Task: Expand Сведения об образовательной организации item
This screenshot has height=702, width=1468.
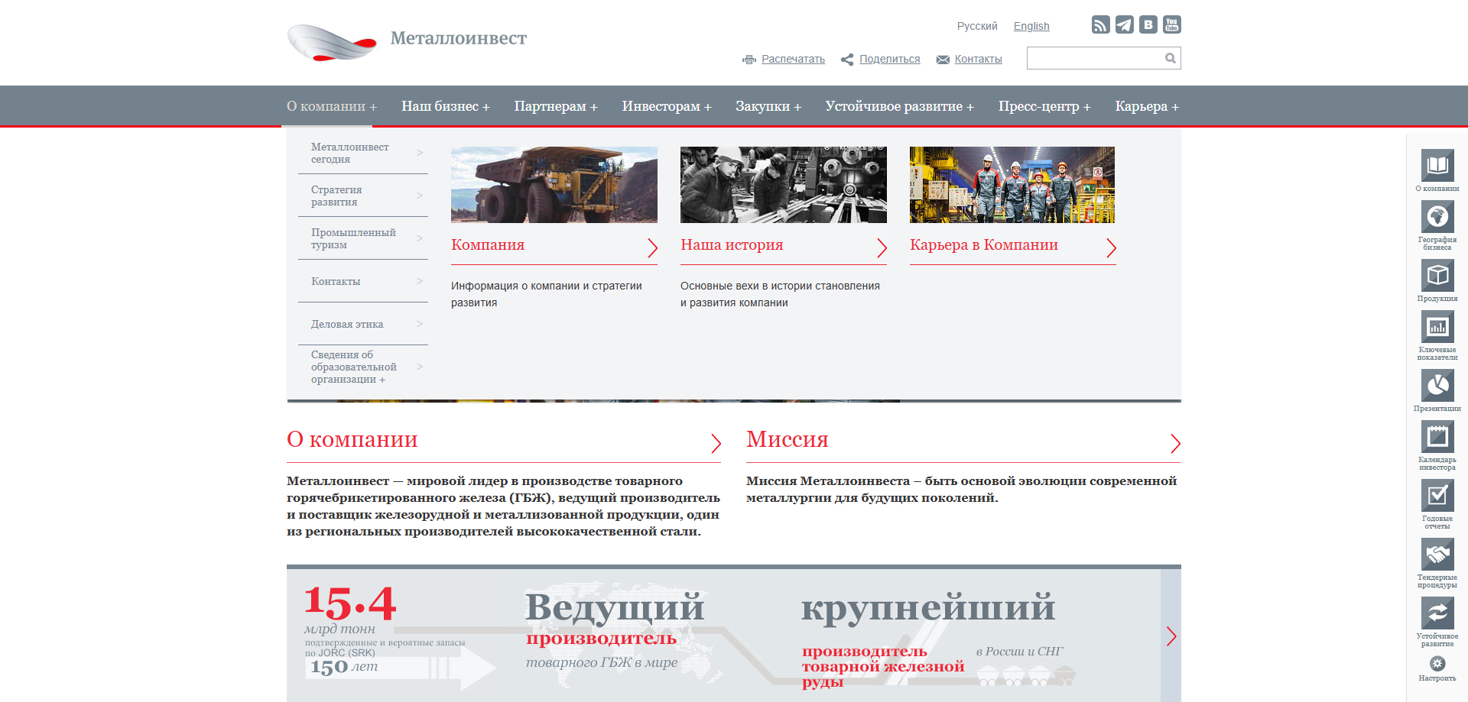Action: pos(363,367)
